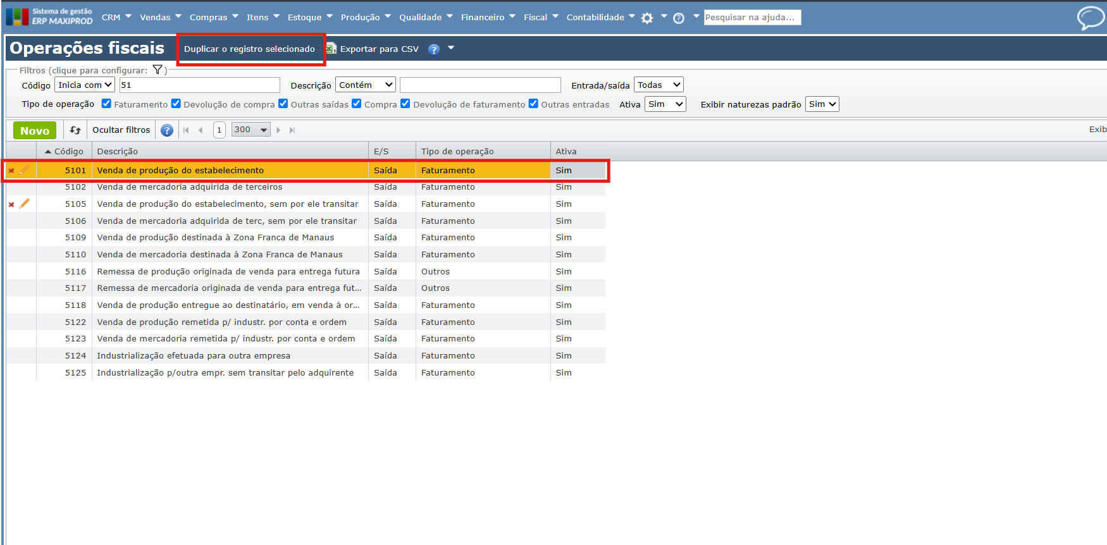Screen dimensions: 1107x545
Task: Go to the previous page of results
Action: (x=201, y=130)
